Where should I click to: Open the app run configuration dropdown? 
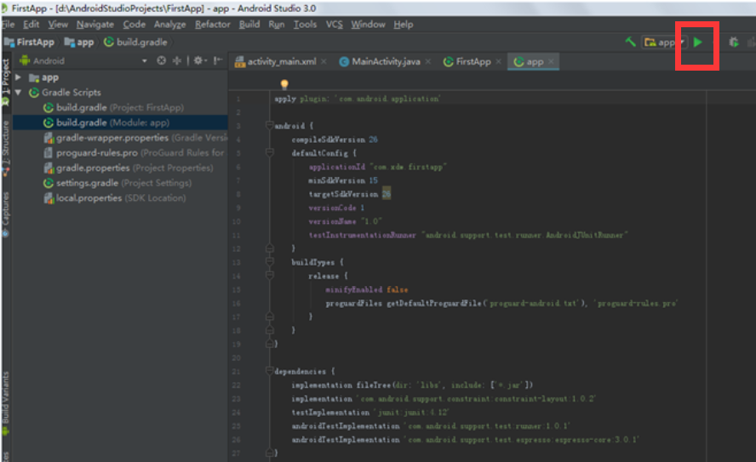(x=664, y=43)
